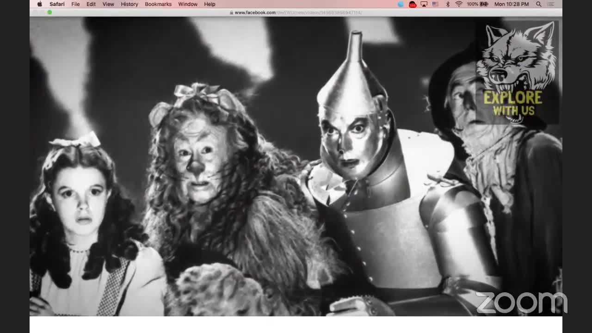Image resolution: width=592 pixels, height=333 pixels.
Task: Open the AirPlay display menu
Action: (x=424, y=4)
